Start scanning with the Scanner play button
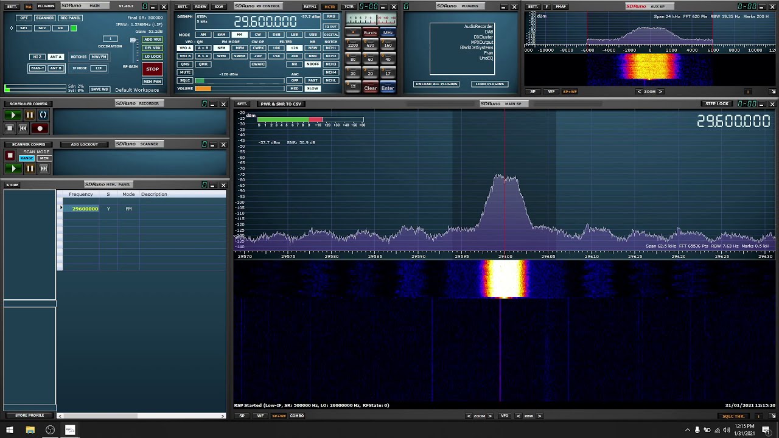Viewport: 779px width, 438px height. coord(13,169)
